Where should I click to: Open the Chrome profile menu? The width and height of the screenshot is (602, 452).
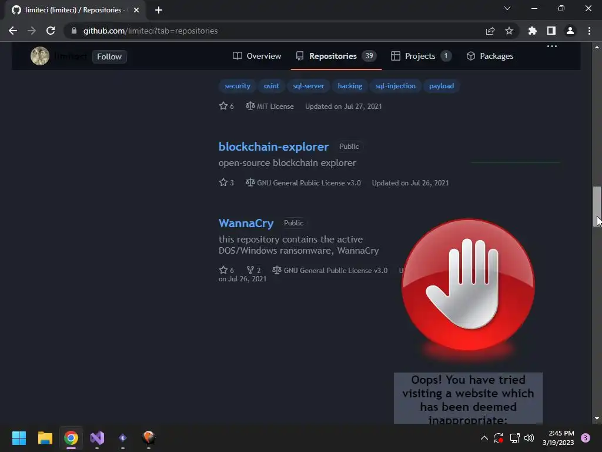point(570,31)
